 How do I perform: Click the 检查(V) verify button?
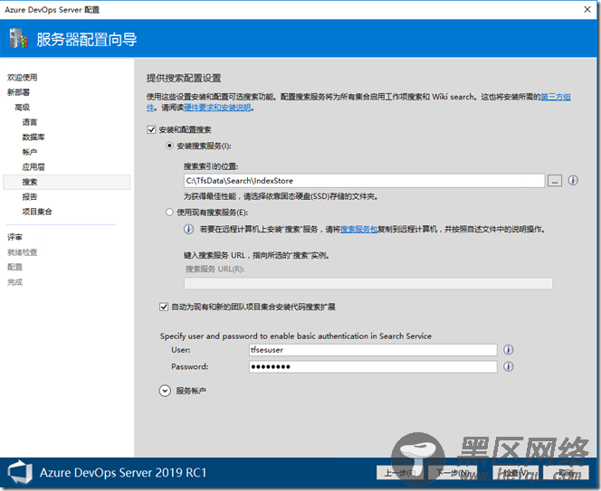pos(516,473)
